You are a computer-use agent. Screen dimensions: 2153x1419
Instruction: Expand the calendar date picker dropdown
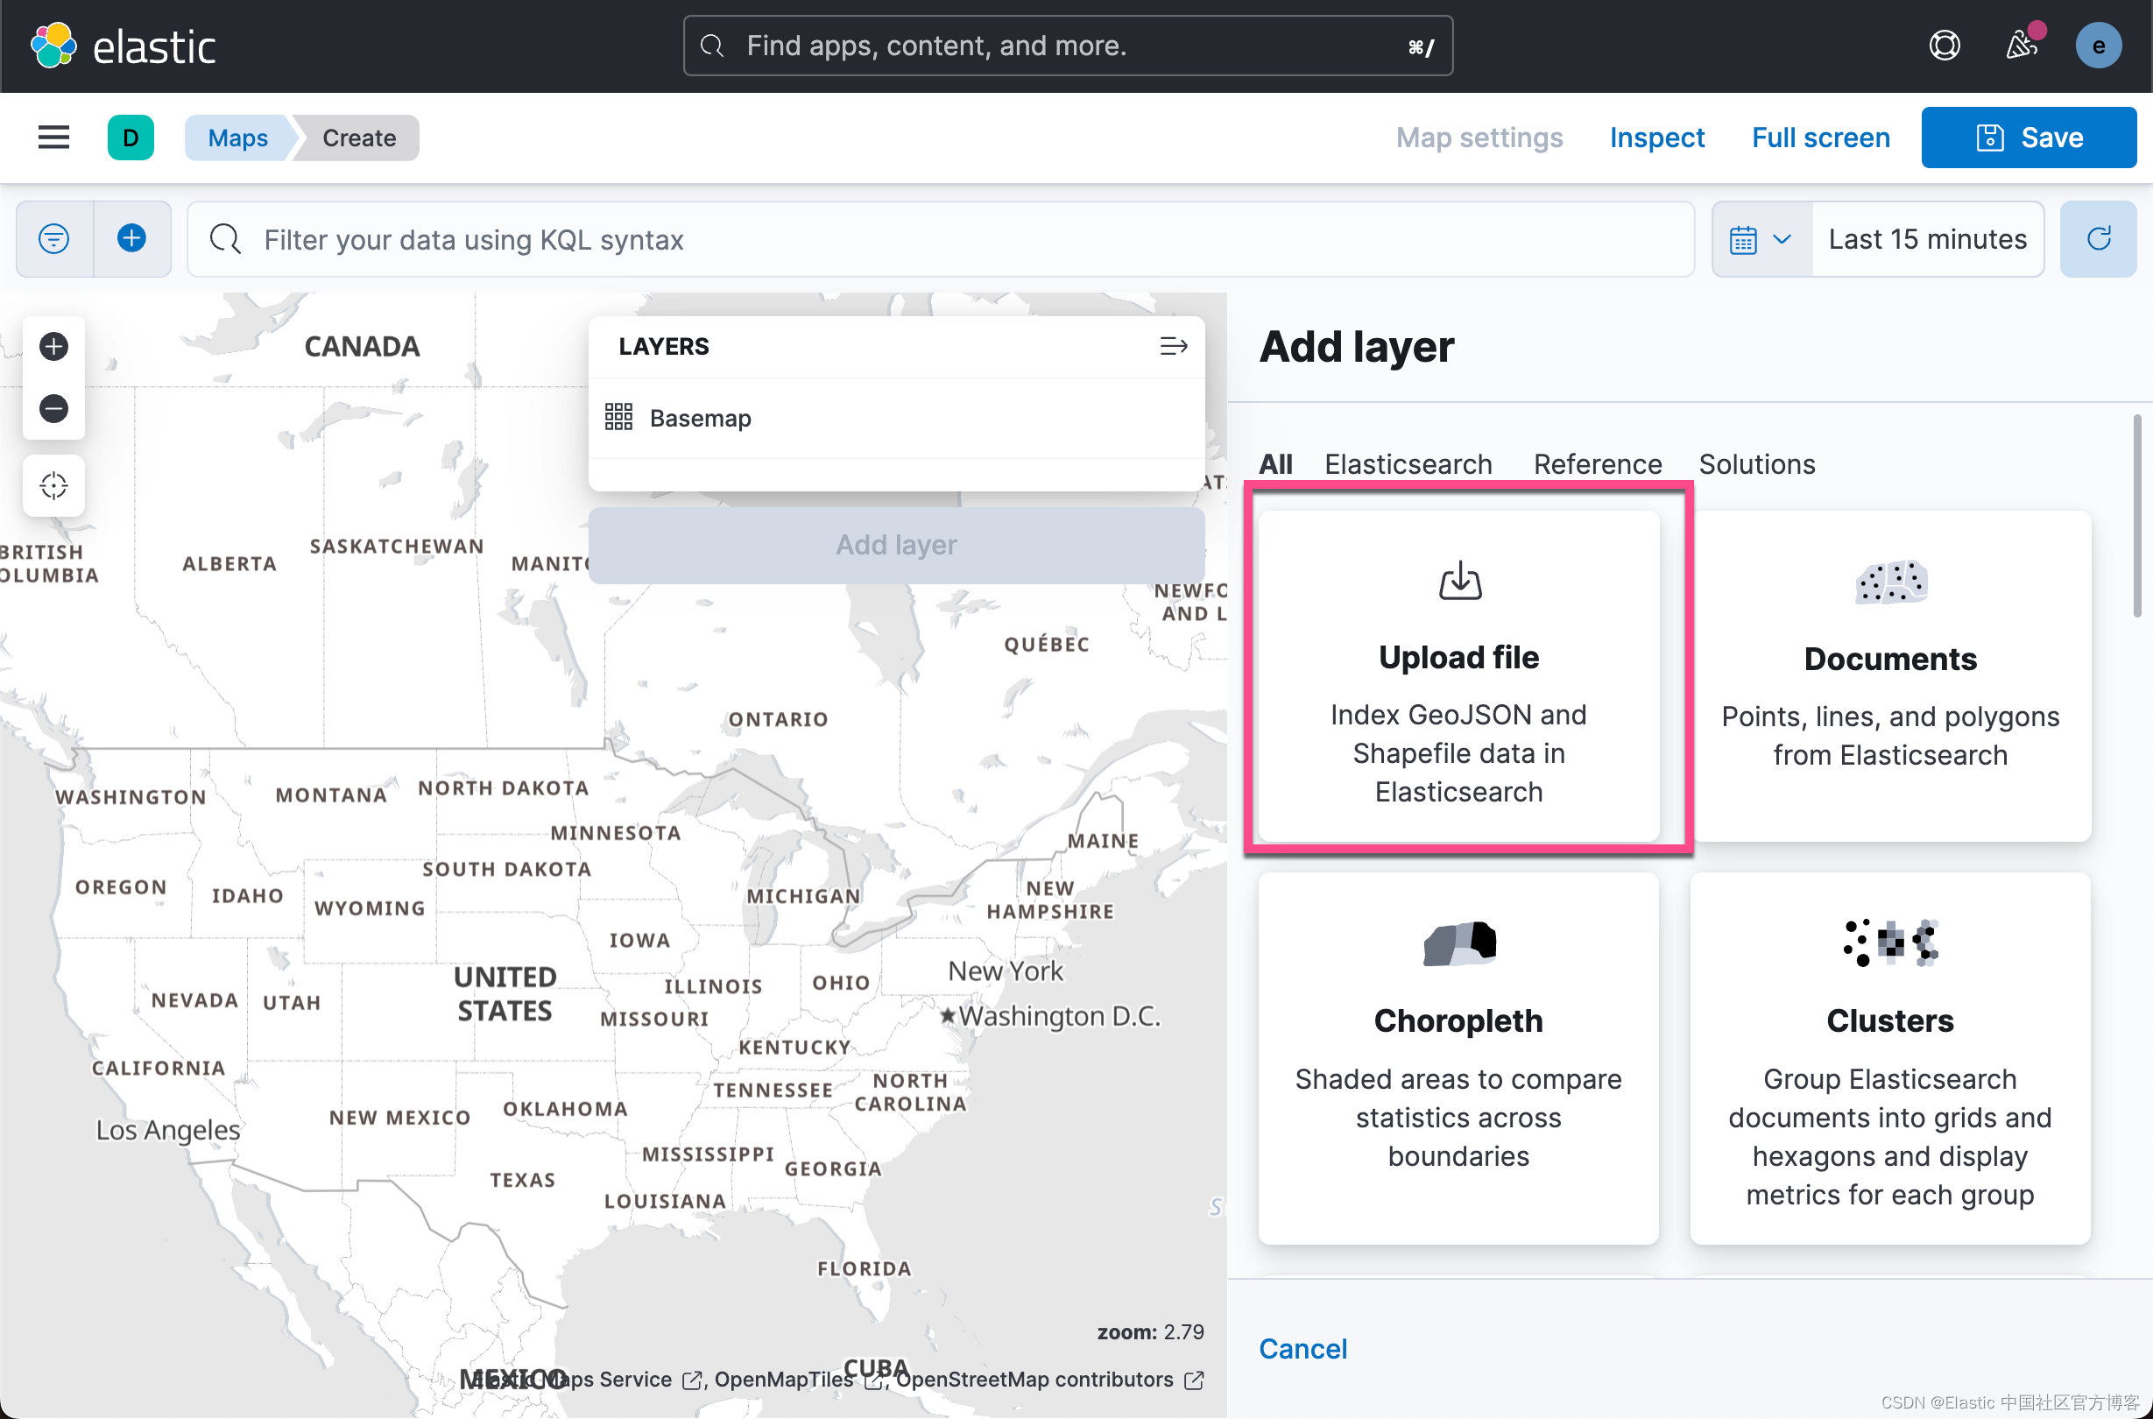[x=1760, y=239]
